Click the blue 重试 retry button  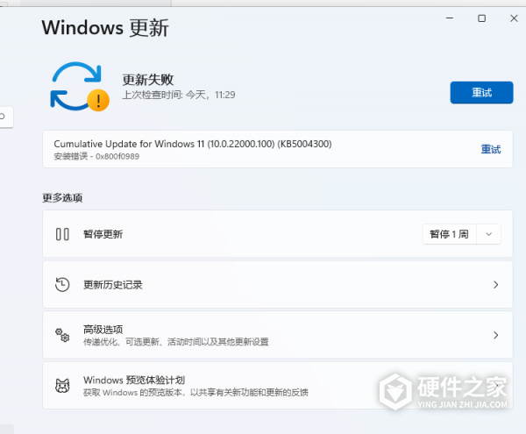click(x=481, y=92)
